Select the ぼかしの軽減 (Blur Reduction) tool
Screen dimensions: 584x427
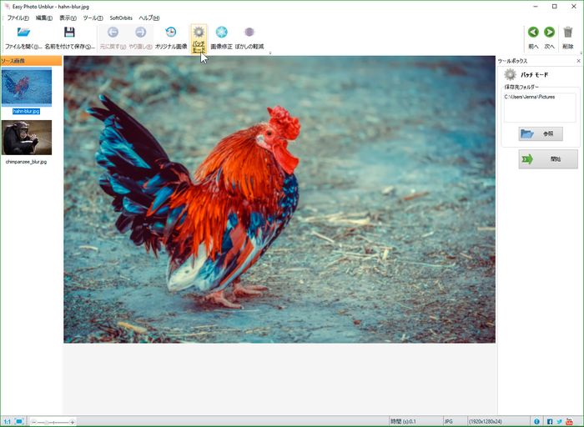pyautogui.click(x=249, y=33)
